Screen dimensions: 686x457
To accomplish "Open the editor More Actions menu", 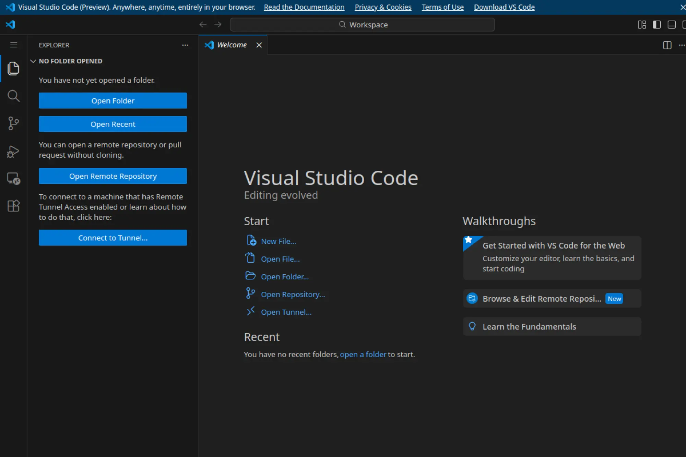I will click(x=682, y=45).
